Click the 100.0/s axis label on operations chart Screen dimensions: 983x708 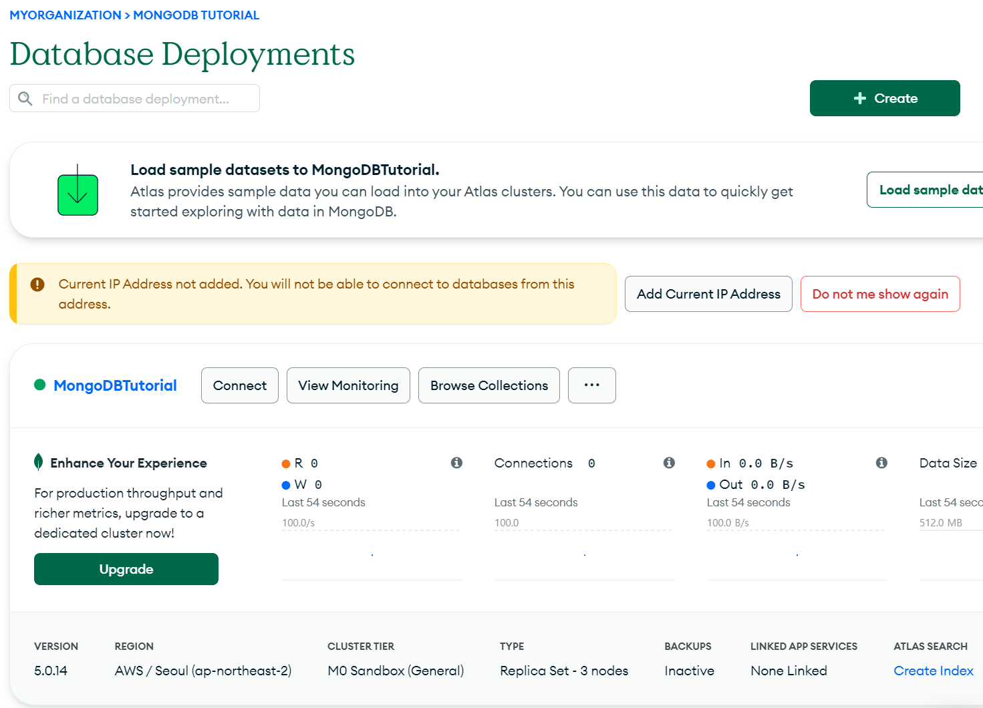click(x=298, y=523)
